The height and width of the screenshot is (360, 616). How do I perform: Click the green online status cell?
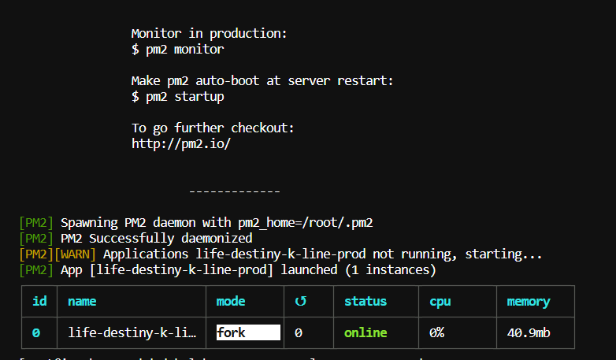coord(366,332)
